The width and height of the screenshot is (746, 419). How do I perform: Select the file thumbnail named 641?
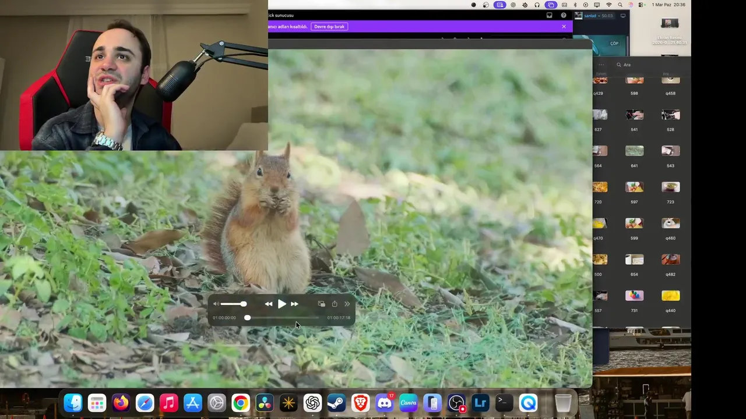(x=634, y=151)
